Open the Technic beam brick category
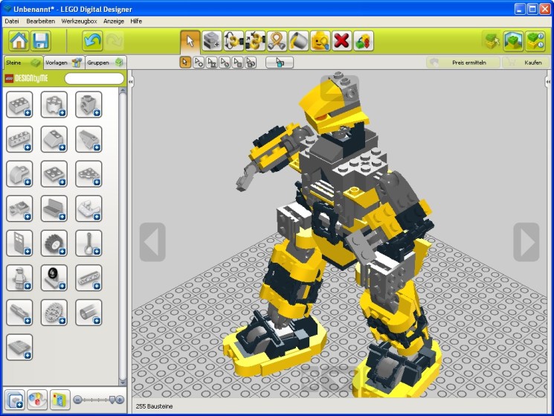Image resolution: width=554 pixels, height=416 pixels. tap(88, 278)
